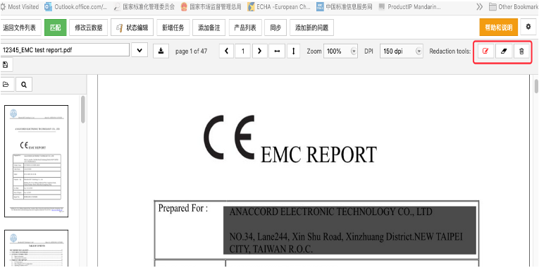Image resolution: width=539 pixels, height=280 pixels.
Task: Click the 状态编辑 button
Action: (132, 28)
